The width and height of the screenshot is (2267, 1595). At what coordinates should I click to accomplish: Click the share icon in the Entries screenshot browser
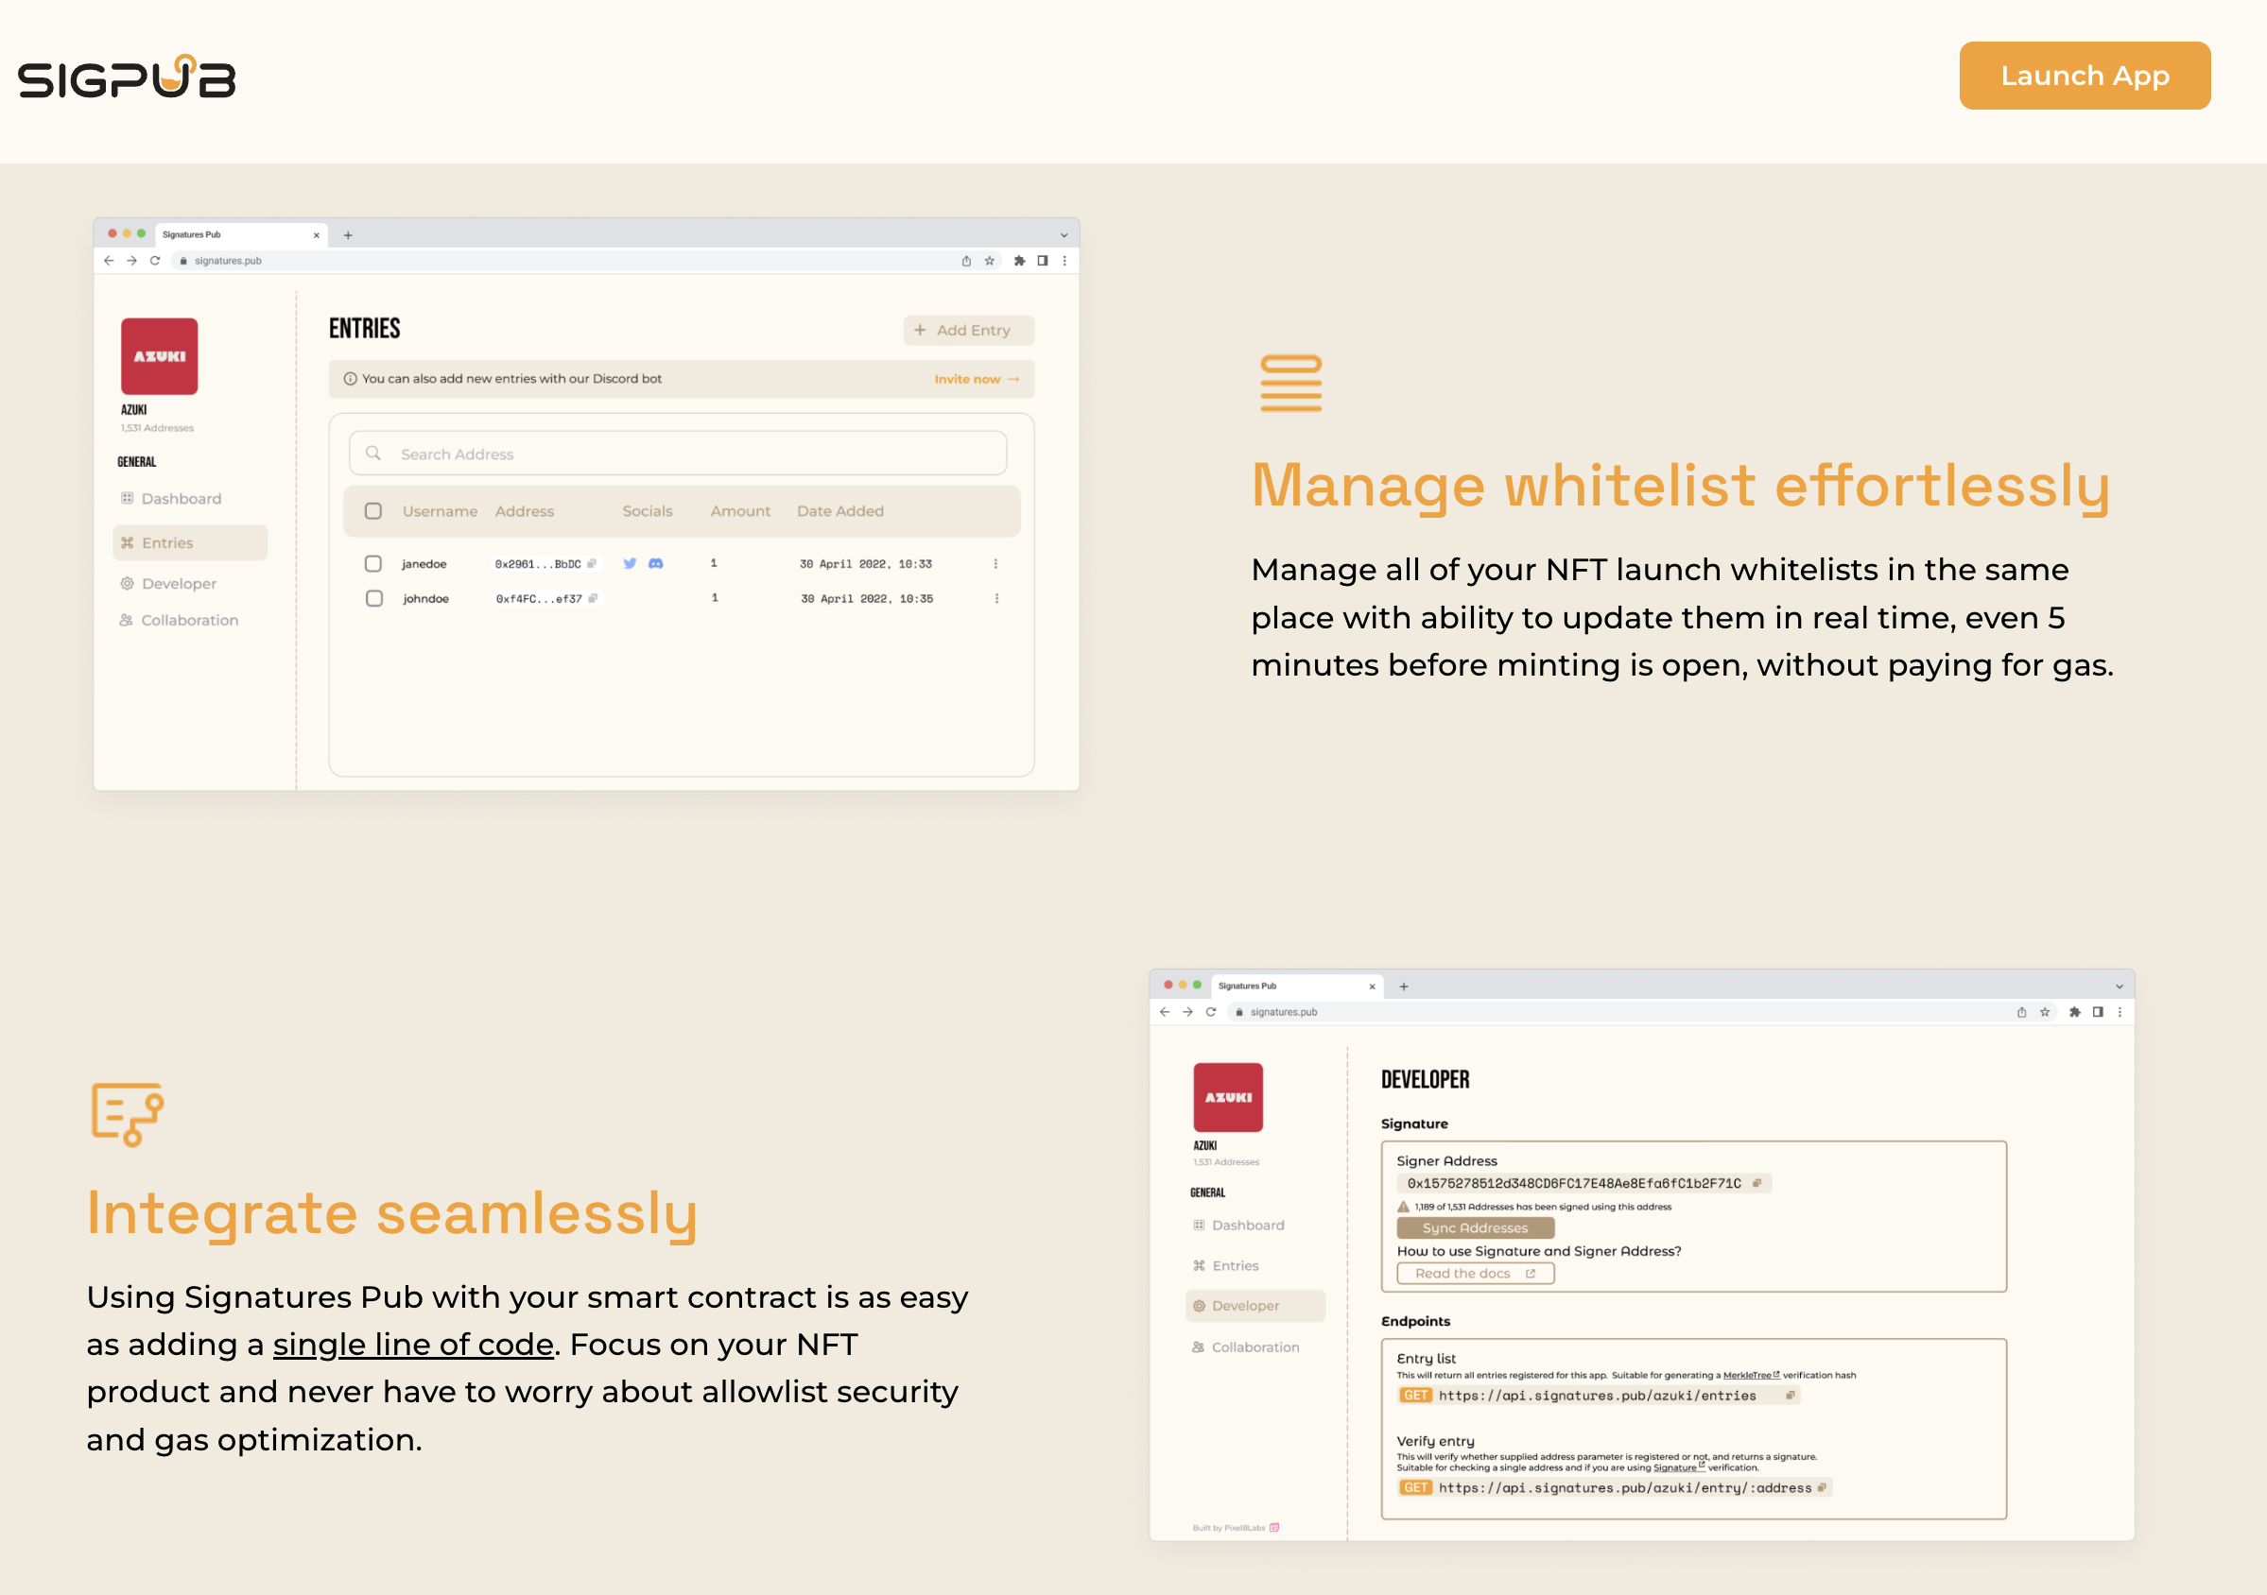pos(966,261)
